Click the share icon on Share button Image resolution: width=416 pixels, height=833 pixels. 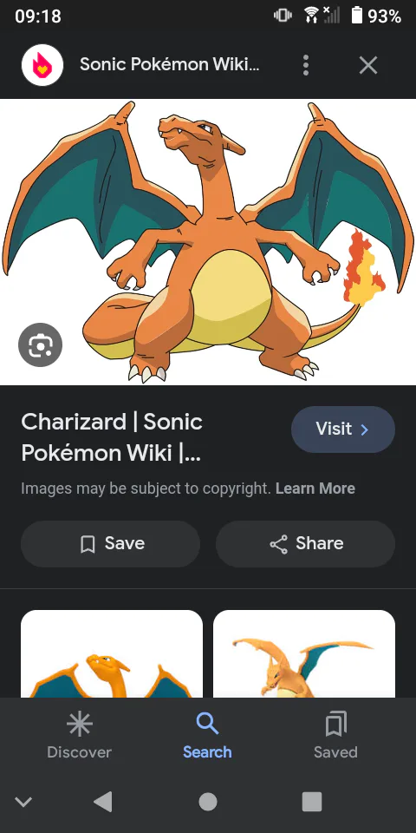[278, 544]
